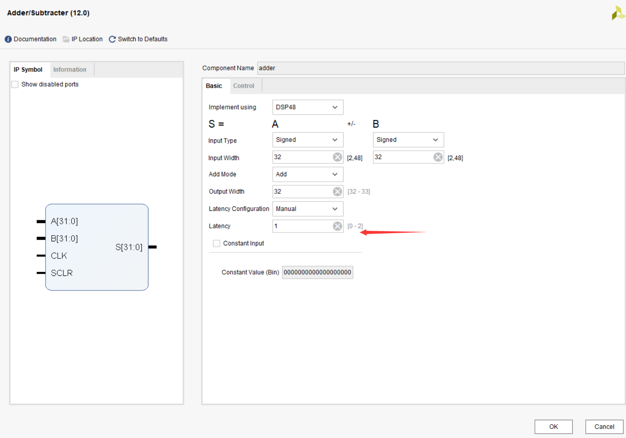Click the IP Location link
The width and height of the screenshot is (626, 438).
coord(87,39)
